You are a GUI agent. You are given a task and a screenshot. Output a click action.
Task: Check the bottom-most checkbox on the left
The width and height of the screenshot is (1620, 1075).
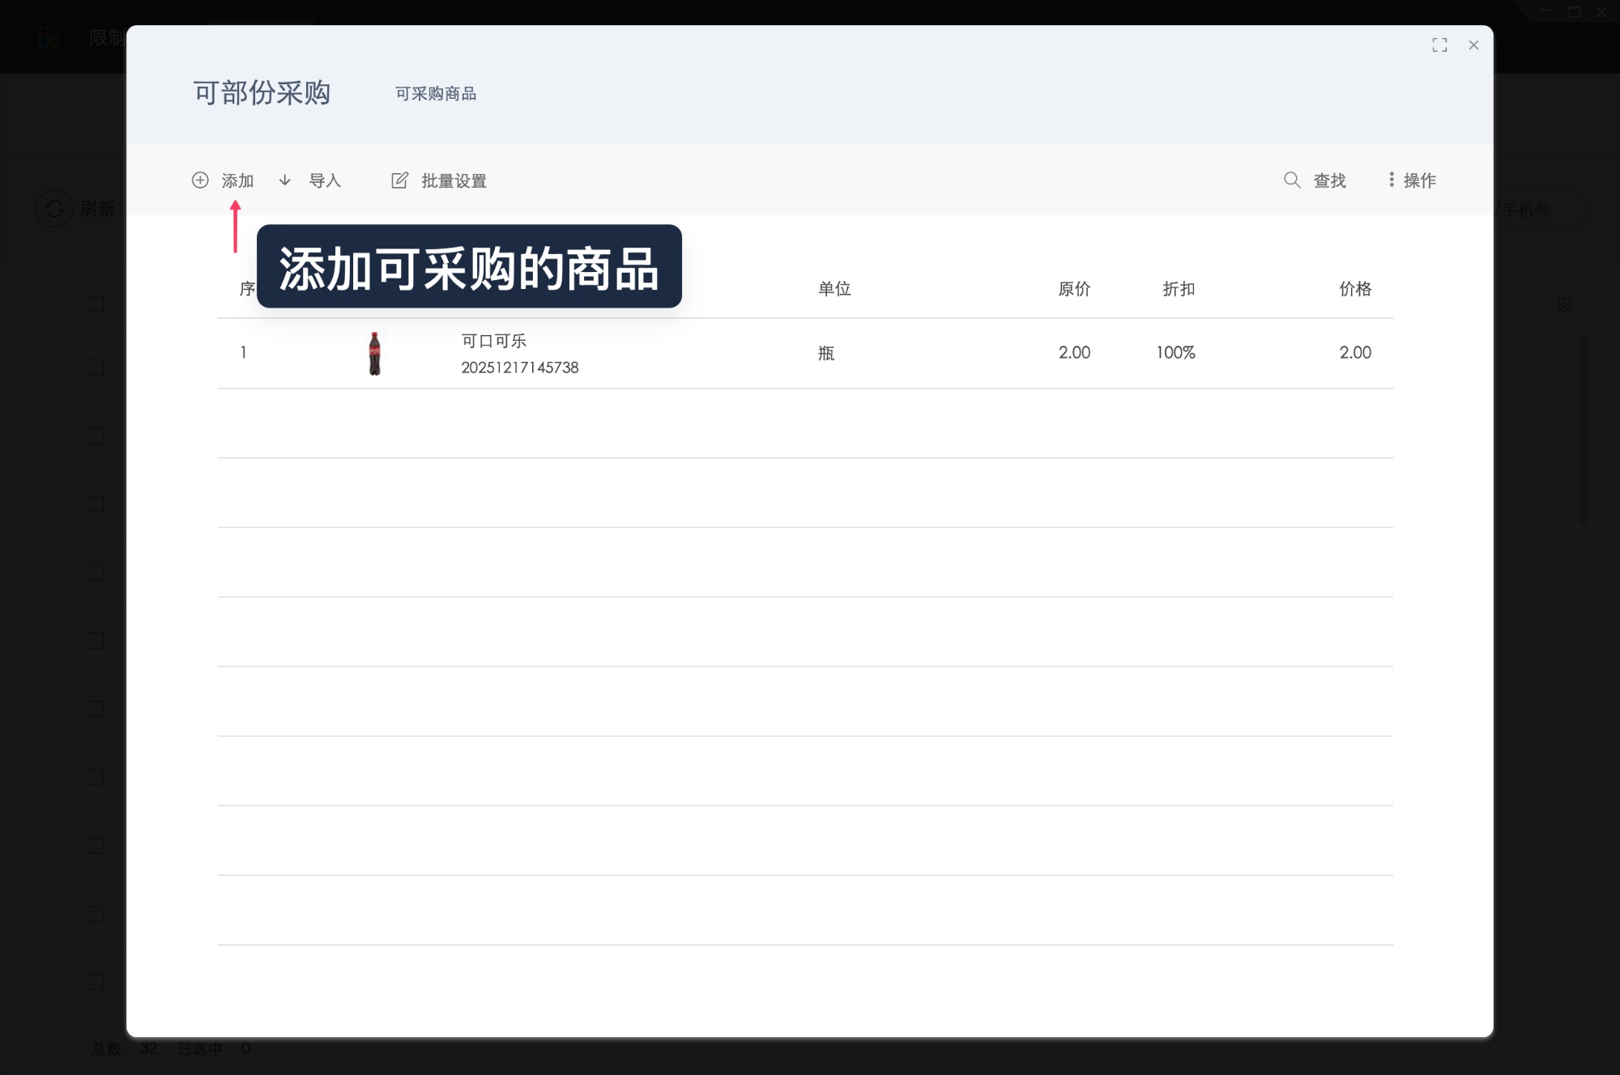(95, 982)
